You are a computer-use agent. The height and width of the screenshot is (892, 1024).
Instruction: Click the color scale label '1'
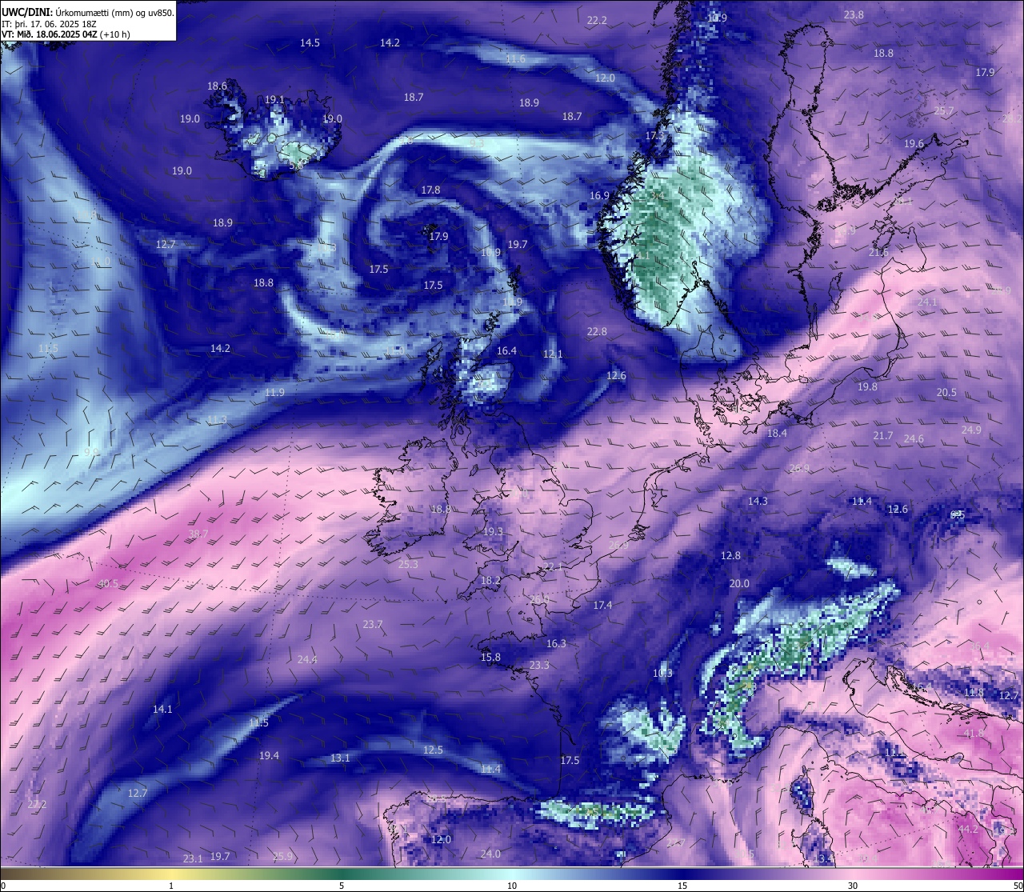pos(171,886)
